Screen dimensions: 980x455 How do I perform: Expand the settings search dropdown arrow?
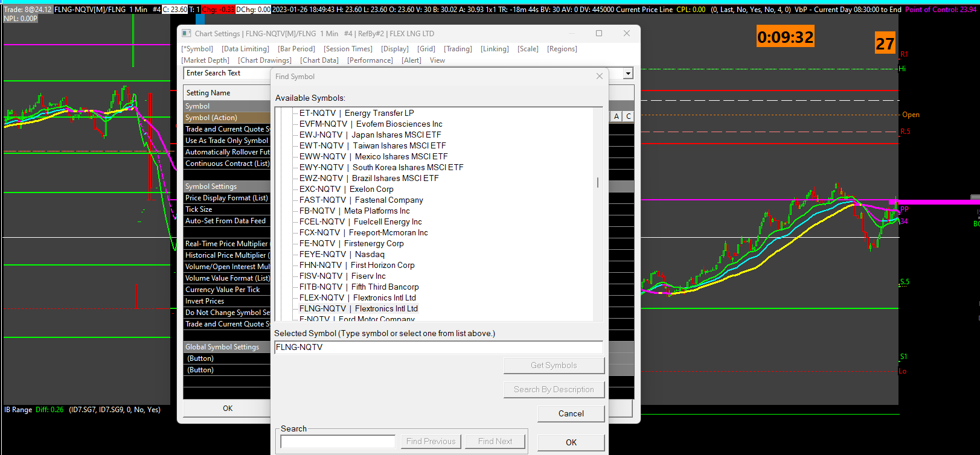tap(628, 73)
